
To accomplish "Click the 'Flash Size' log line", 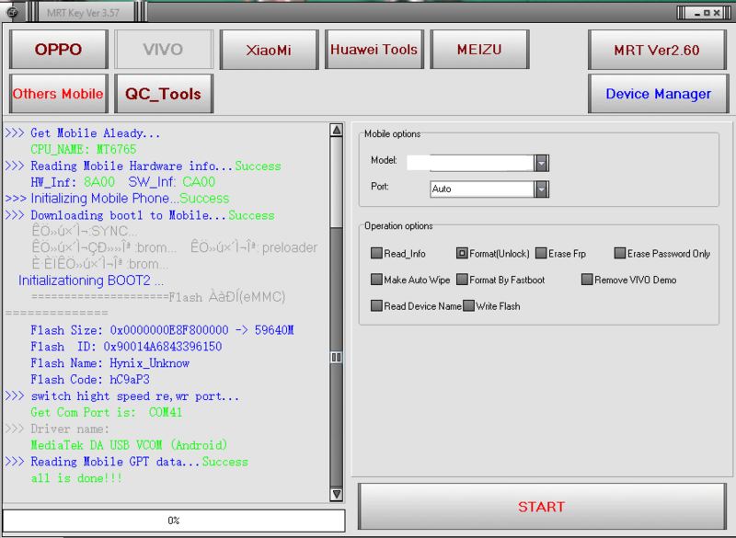I will click(163, 330).
